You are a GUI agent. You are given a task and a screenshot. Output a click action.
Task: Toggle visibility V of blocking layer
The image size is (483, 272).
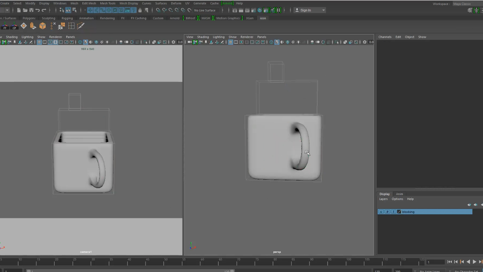pos(381,212)
